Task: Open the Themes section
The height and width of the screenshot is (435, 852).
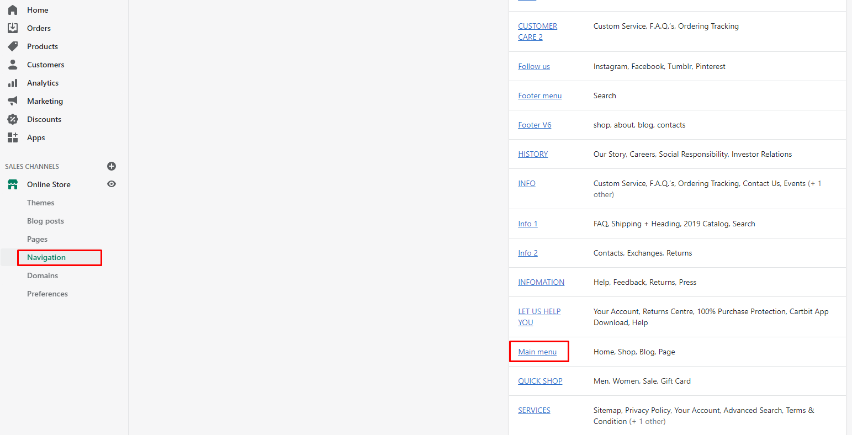Action: pos(41,203)
